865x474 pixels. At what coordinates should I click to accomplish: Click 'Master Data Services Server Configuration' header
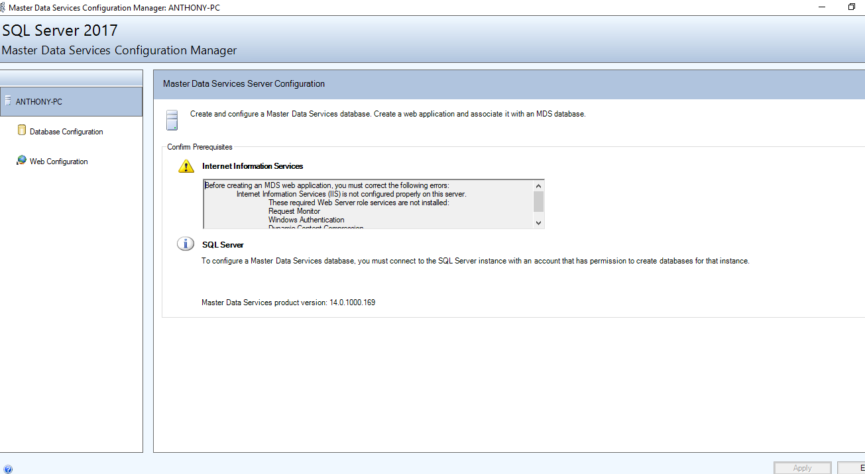[x=244, y=84]
